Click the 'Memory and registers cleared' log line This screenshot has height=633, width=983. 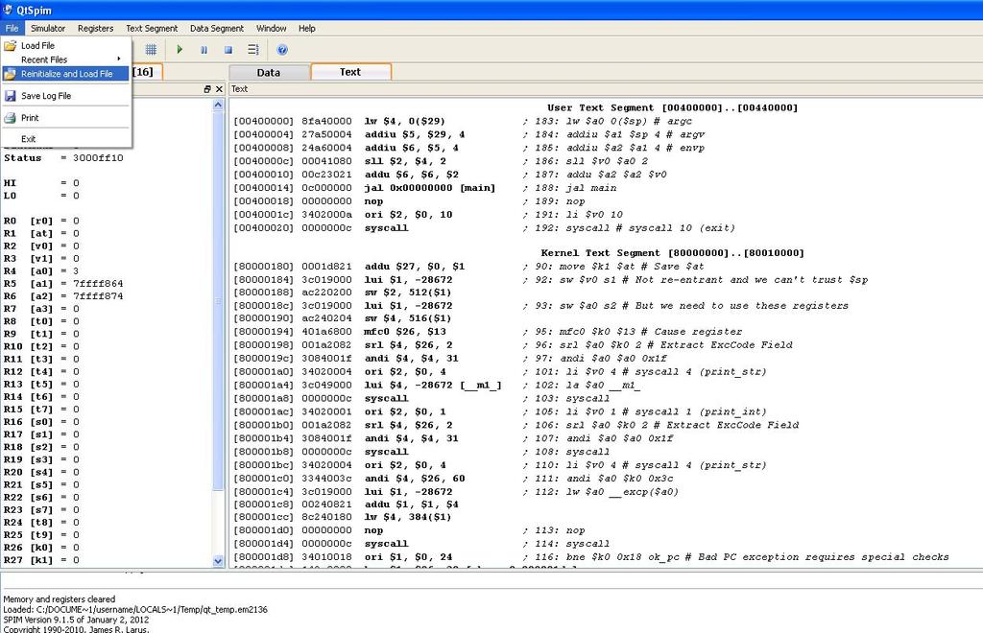click(59, 599)
